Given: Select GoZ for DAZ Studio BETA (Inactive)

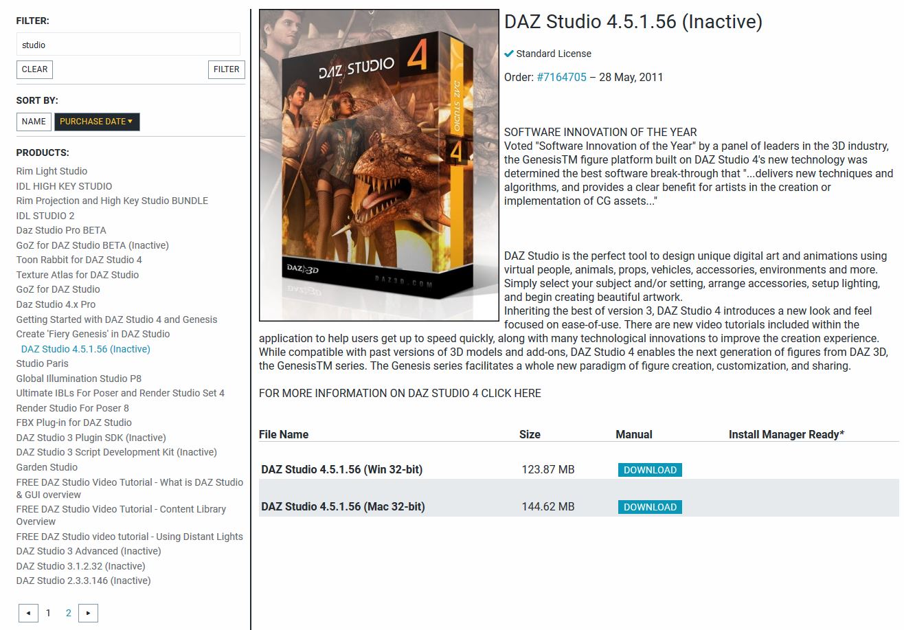Looking at the screenshot, I should click(93, 245).
